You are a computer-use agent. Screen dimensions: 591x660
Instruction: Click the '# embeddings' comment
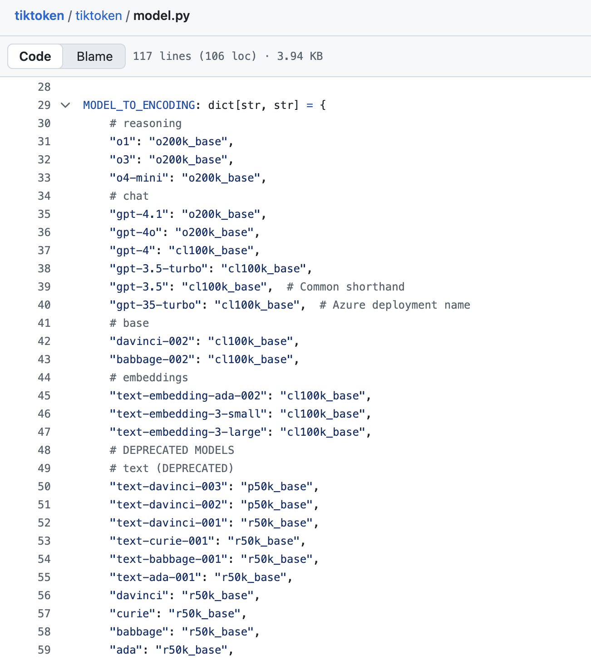(x=149, y=378)
